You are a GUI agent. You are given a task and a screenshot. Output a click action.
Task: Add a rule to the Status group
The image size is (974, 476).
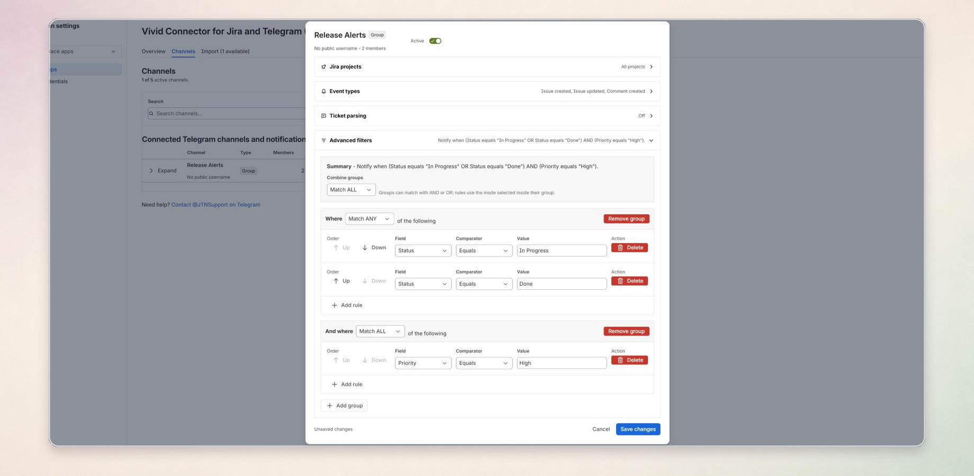tap(347, 306)
